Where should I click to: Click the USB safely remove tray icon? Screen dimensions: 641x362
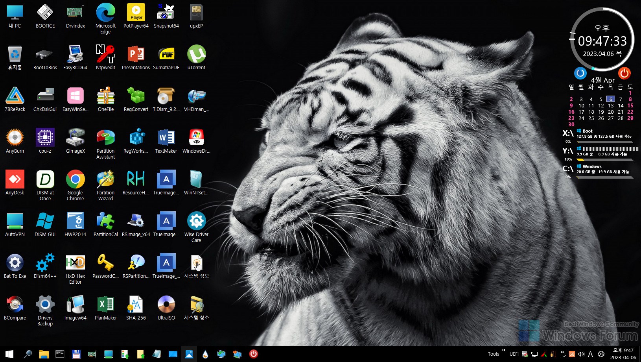pyautogui.click(x=562, y=354)
